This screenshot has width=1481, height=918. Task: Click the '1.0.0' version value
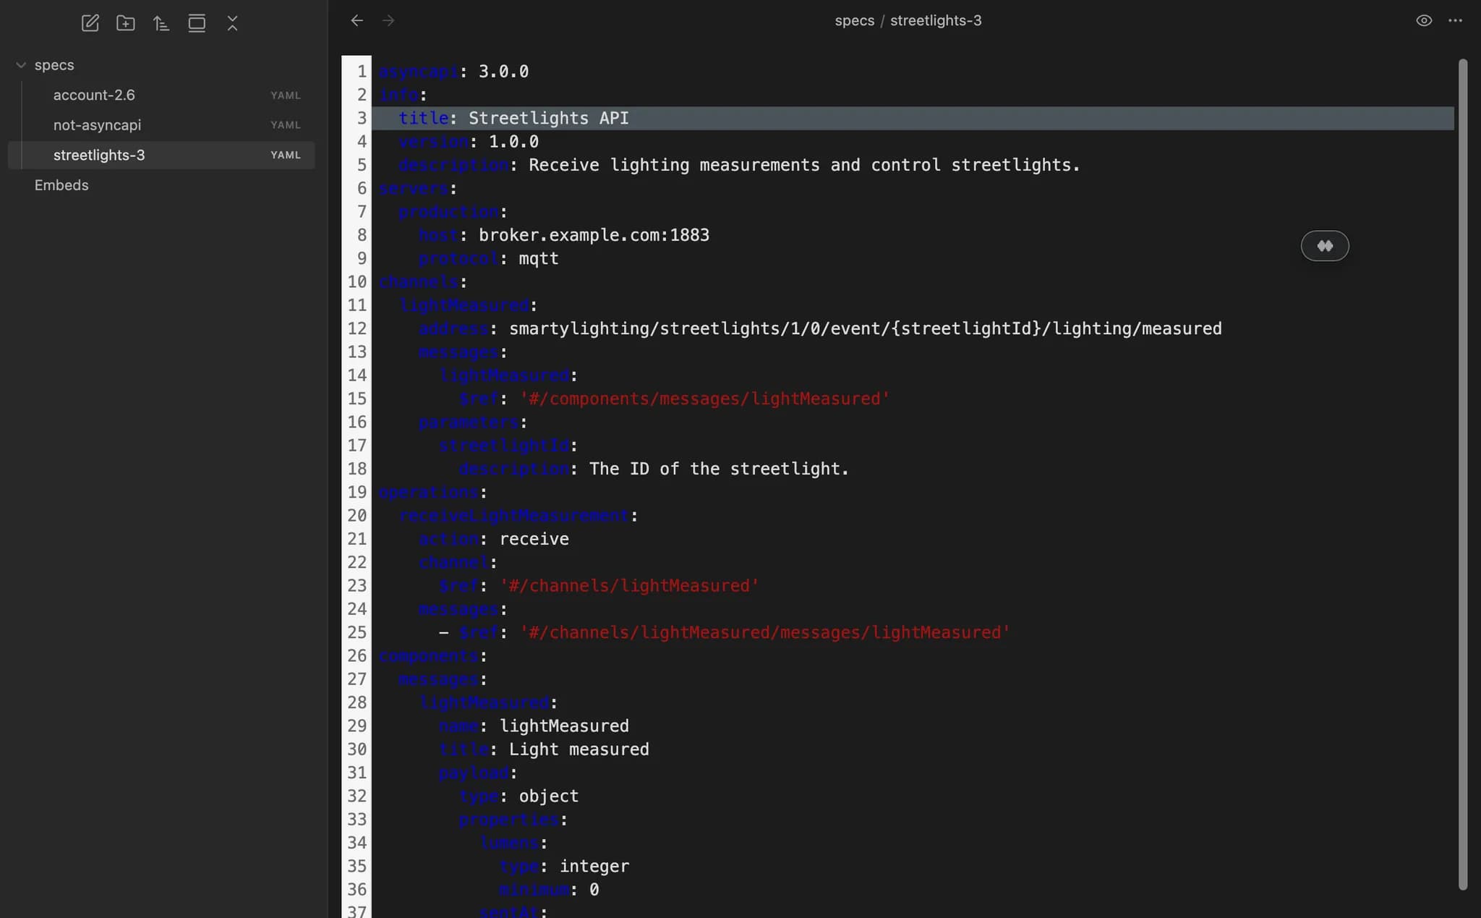pyautogui.click(x=513, y=142)
